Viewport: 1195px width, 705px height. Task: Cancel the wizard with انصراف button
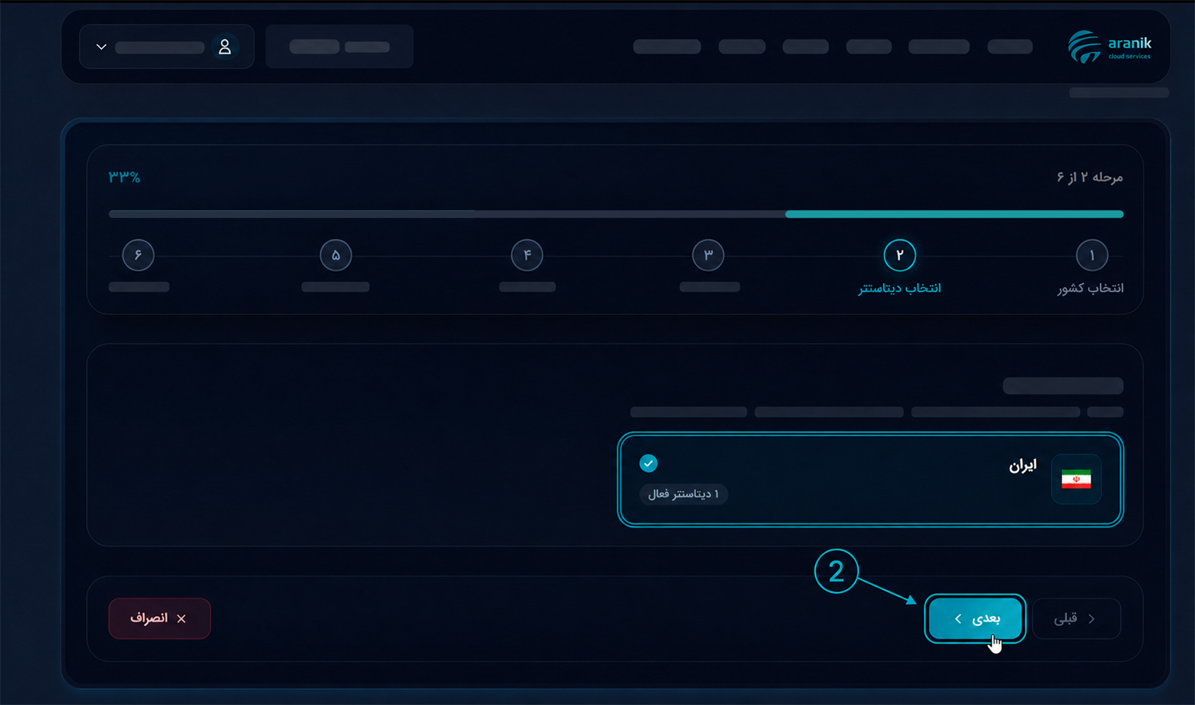coord(159,618)
